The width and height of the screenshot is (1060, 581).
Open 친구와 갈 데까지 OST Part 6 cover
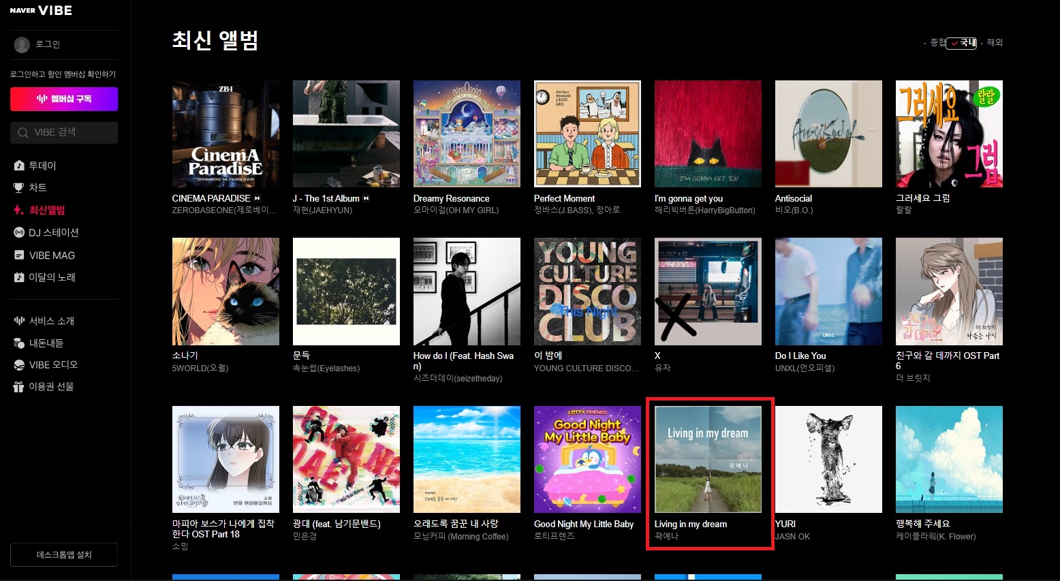click(x=949, y=291)
